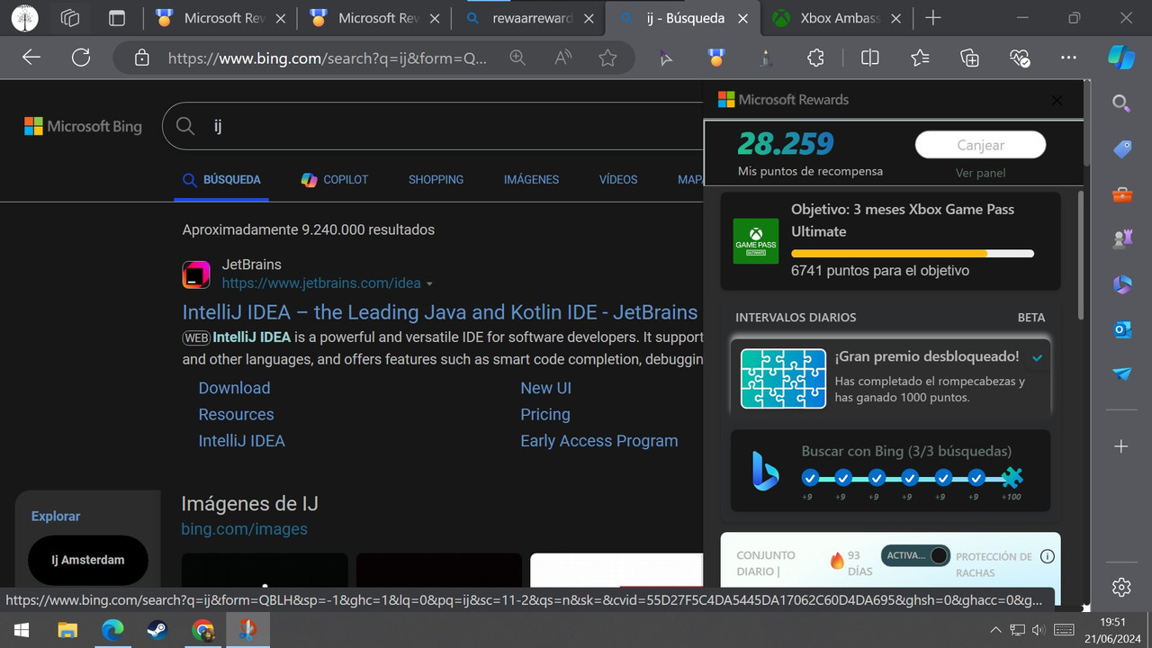The image size is (1152, 648).
Task: Select the Shopping search tab
Action: point(436,179)
